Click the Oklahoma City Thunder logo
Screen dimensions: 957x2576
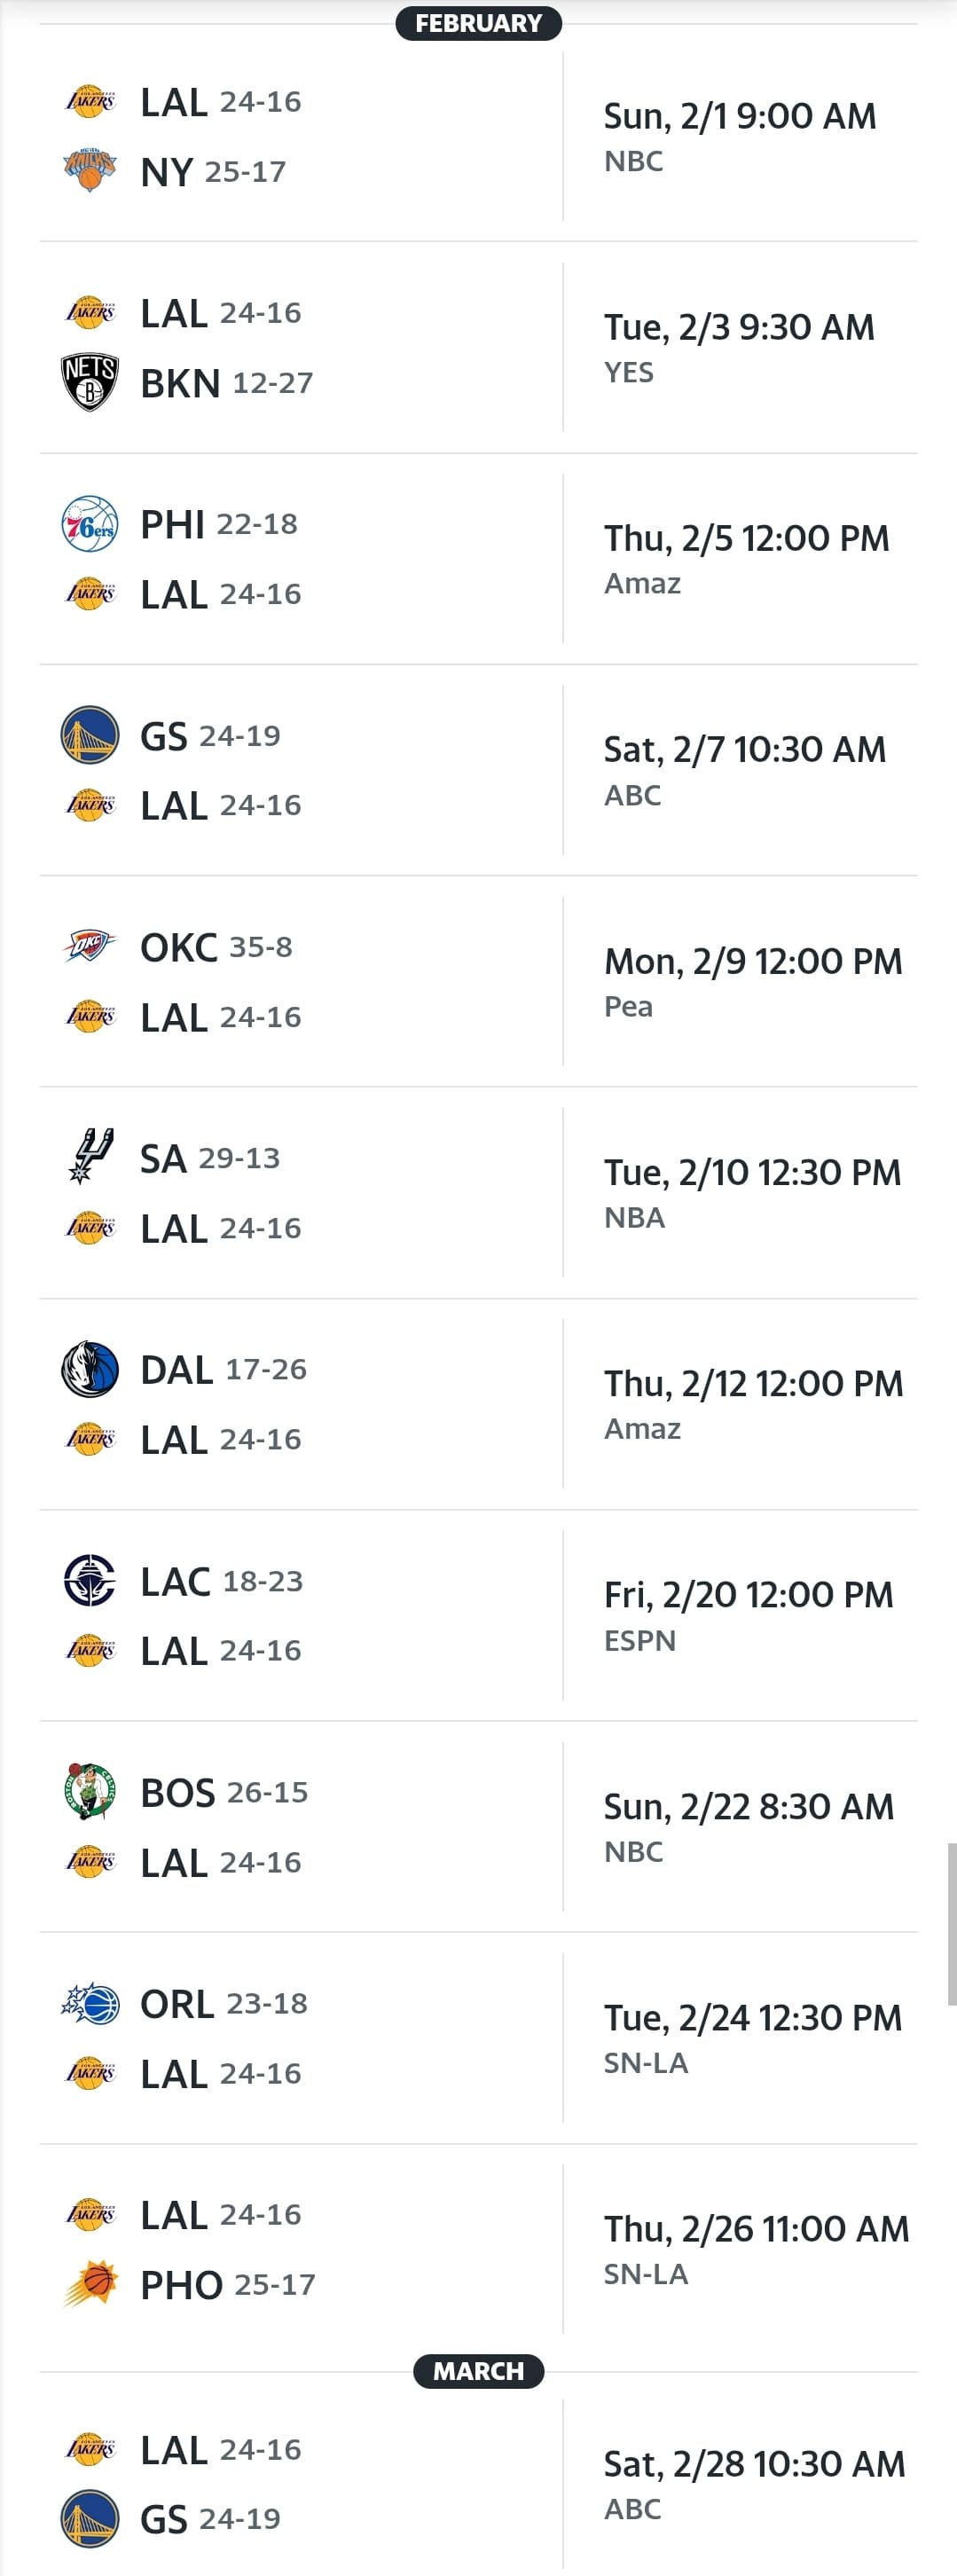tap(90, 946)
